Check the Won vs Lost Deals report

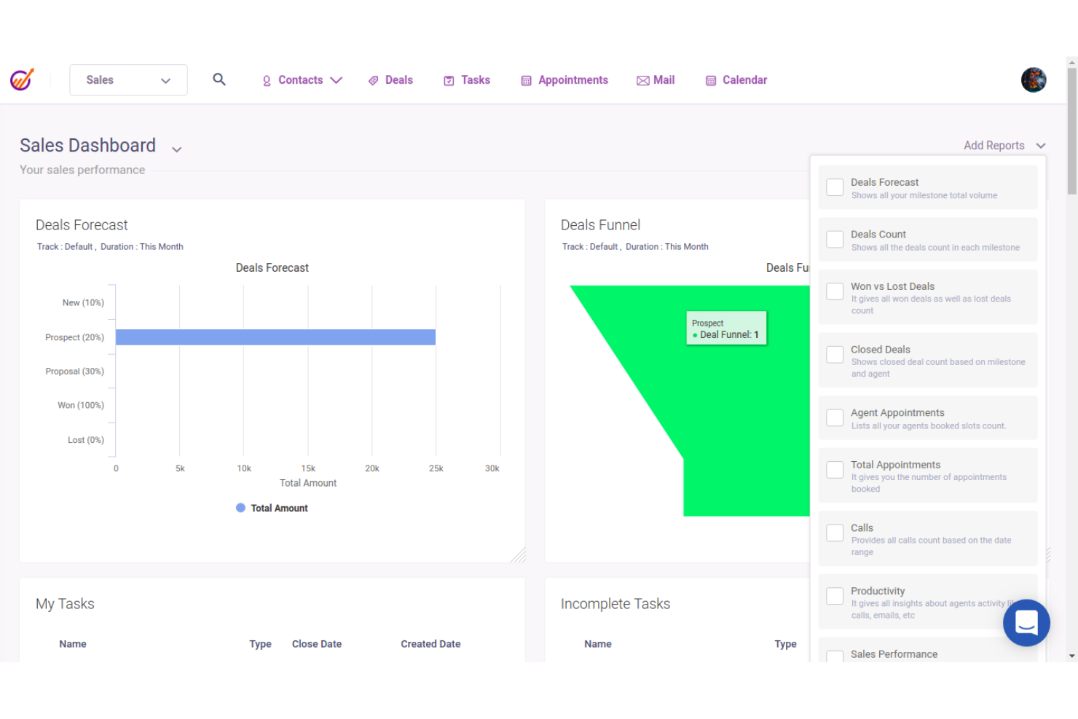[x=835, y=291]
